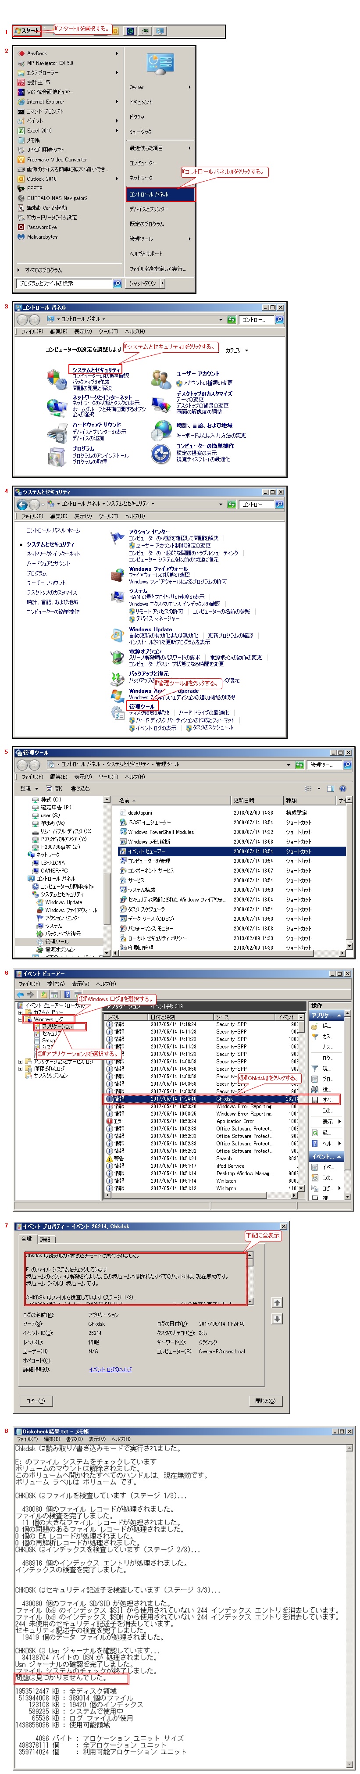Open Freemake Video Converter in the Start menu
The width and height of the screenshot is (360, 1774).
(x=57, y=159)
